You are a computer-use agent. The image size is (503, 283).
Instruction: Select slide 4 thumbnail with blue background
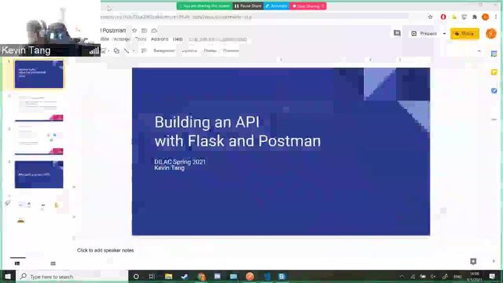(x=39, y=175)
